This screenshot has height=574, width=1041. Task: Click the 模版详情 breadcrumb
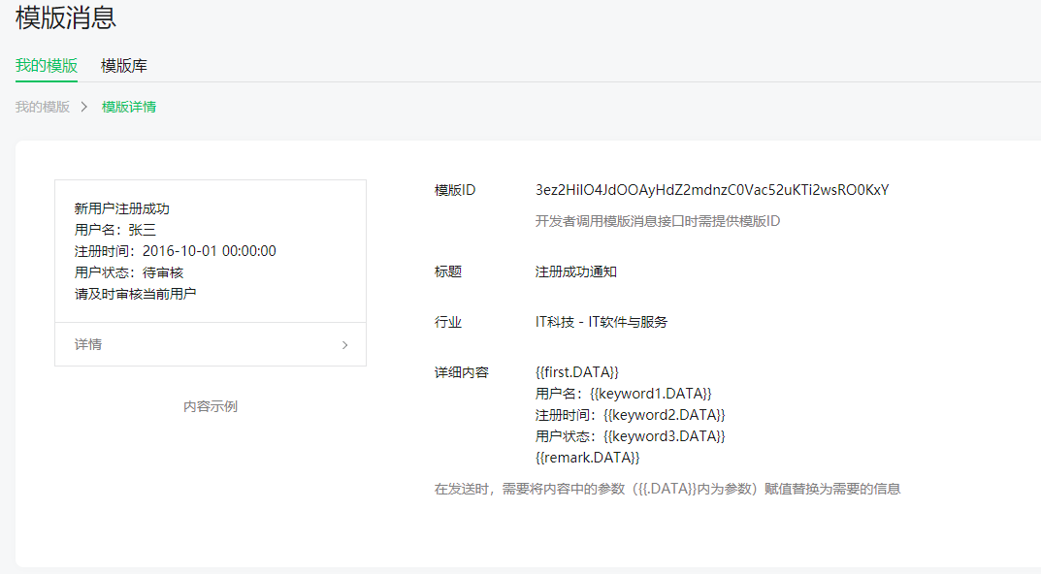pyautogui.click(x=129, y=107)
